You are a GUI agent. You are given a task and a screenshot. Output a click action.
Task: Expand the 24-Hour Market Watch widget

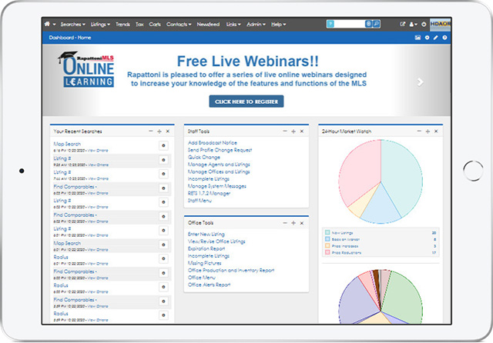(428, 131)
